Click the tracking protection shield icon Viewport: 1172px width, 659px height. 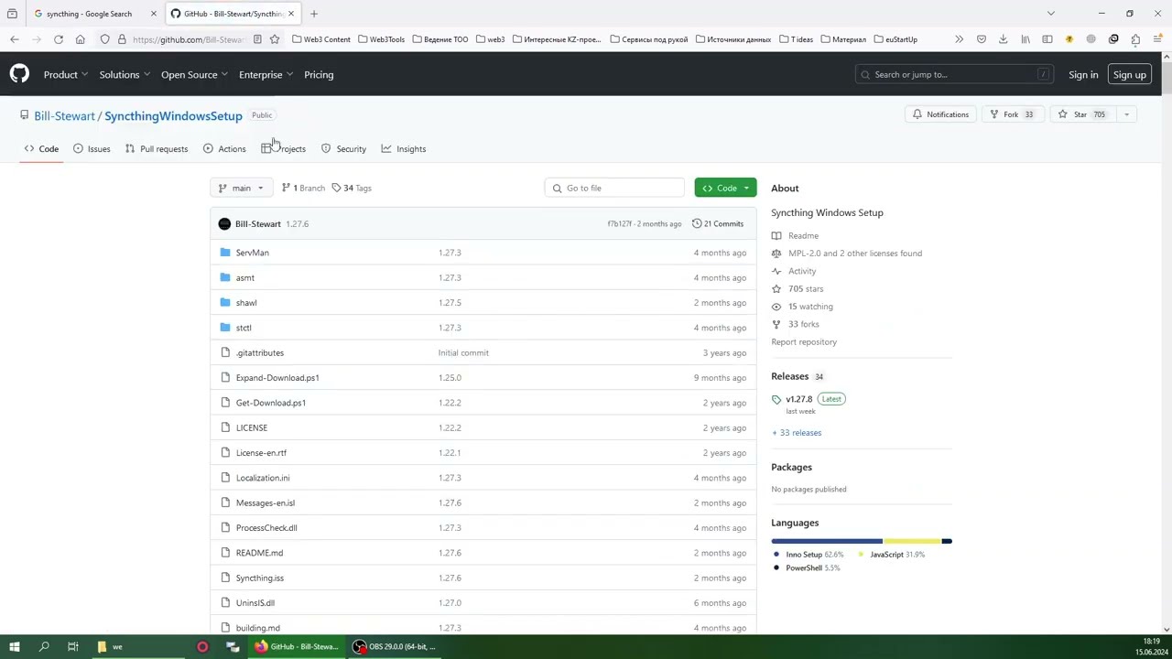[x=105, y=39]
